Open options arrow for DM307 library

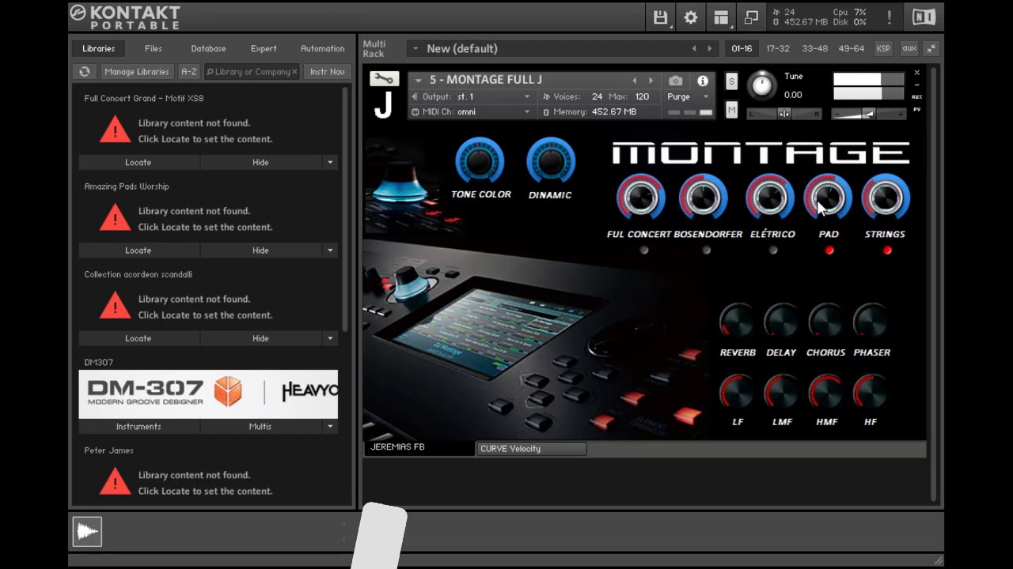(330, 427)
